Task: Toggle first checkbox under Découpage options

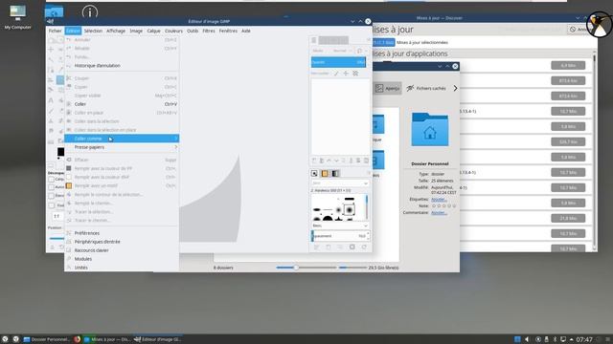Action: pos(51,180)
